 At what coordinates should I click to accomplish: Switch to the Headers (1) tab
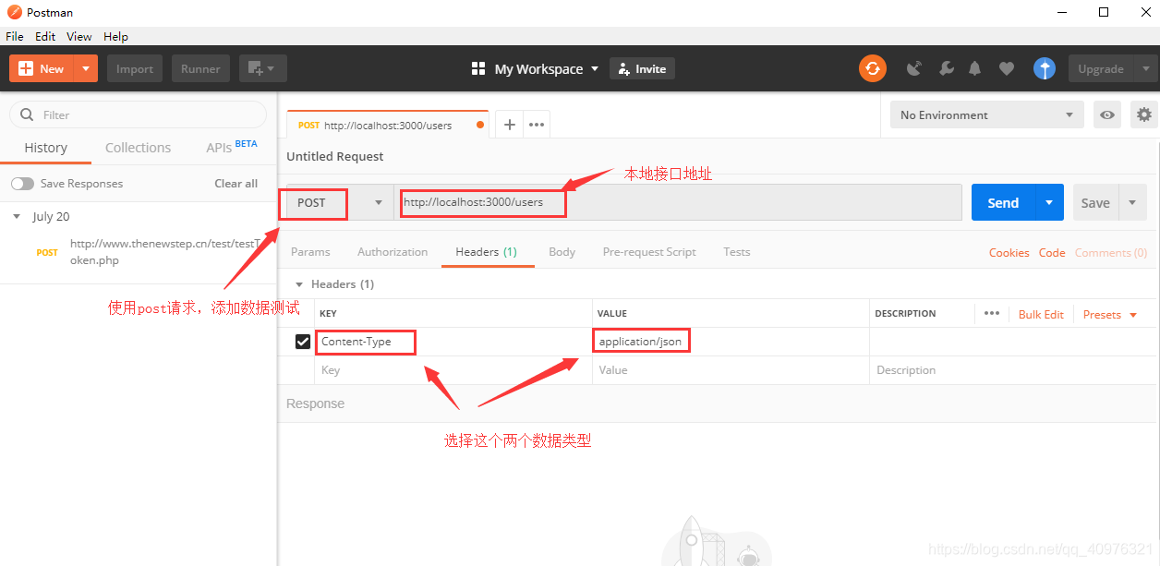click(487, 252)
